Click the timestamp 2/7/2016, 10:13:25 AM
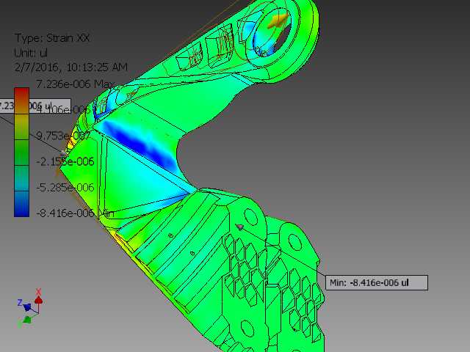 coord(71,67)
